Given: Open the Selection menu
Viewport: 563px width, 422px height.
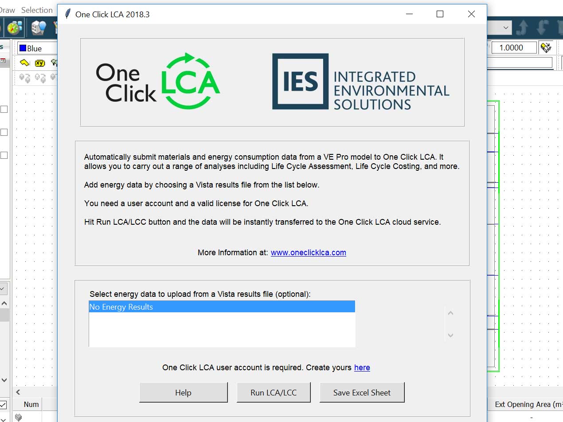Looking at the screenshot, I should point(37,10).
